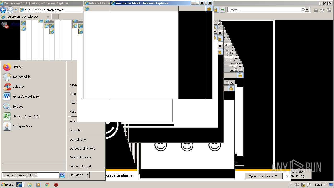Click lock icon of the popup with topmost title bar
The height and width of the screenshot is (188, 334).
(x=208, y=9)
